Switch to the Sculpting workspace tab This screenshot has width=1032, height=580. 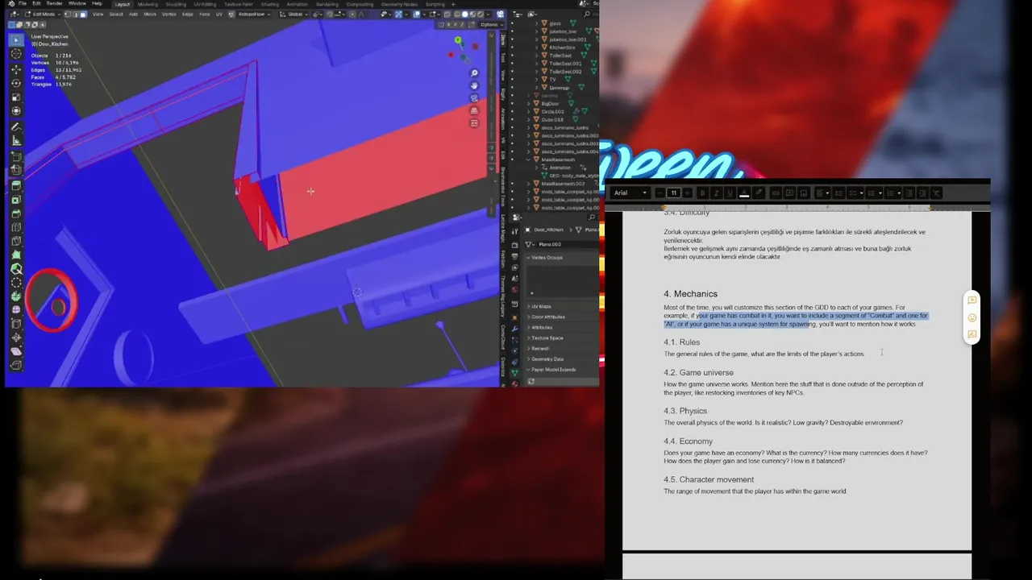coord(176,4)
